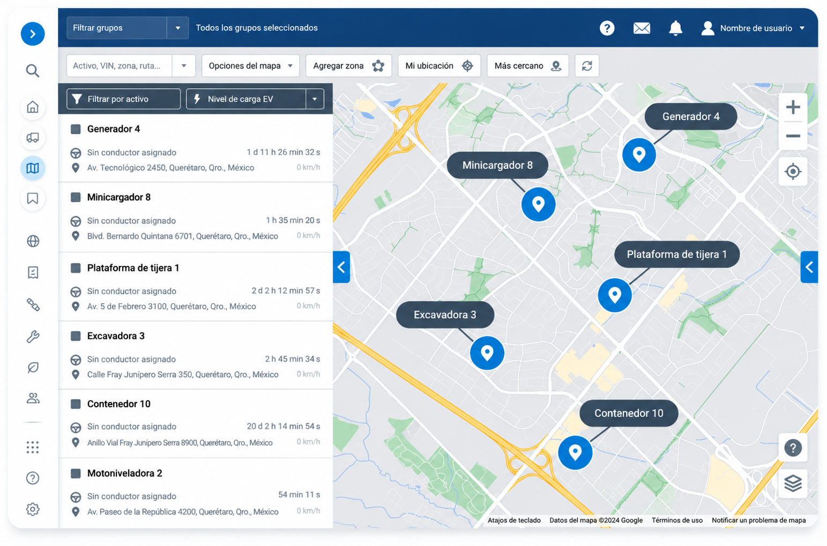Open the Nivel de carga EV dropdown arrow
The image size is (827, 546).
click(x=315, y=99)
